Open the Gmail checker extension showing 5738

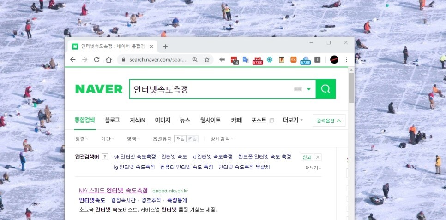(258, 60)
